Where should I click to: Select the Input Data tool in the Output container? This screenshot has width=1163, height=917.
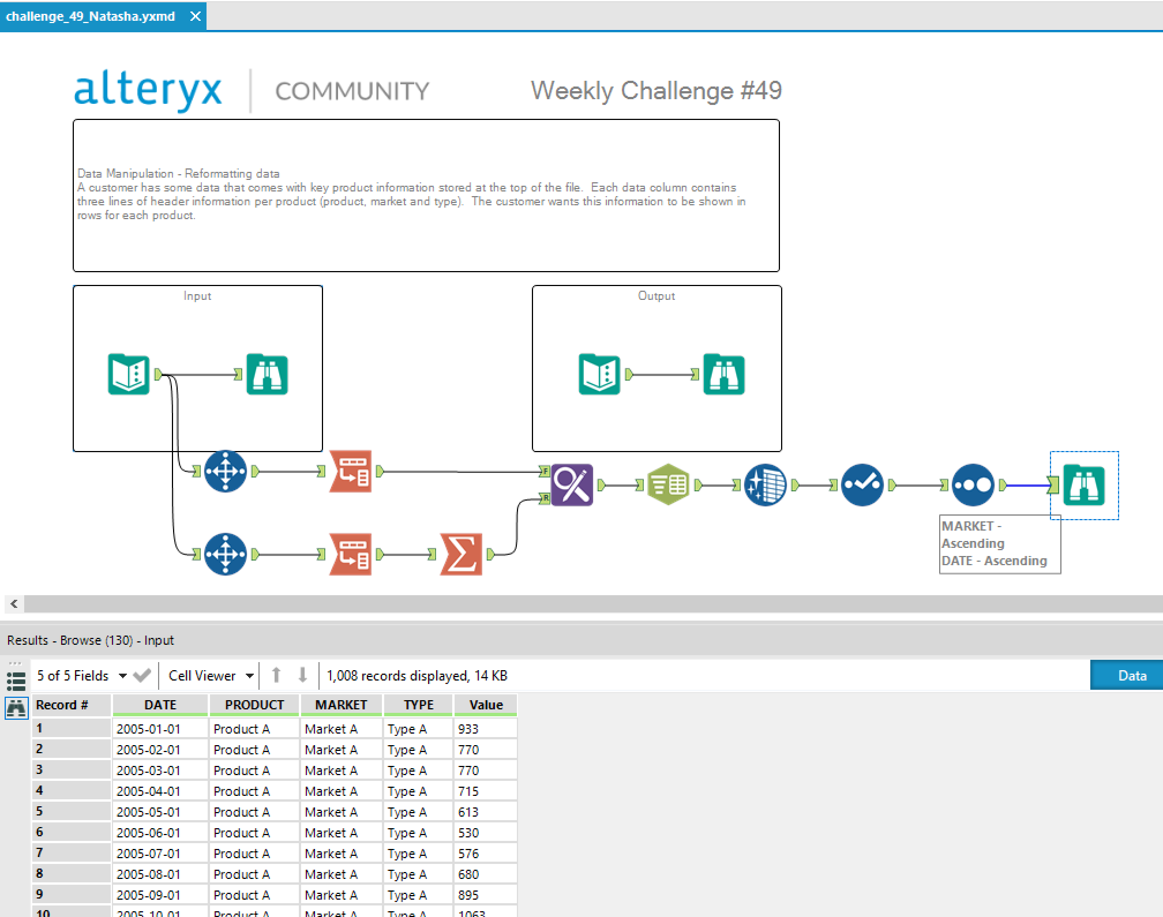(x=599, y=375)
